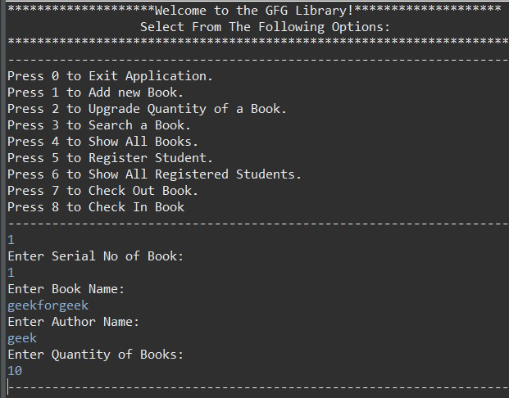Click the 'Press 4 to Show All Books.' line

(102, 142)
